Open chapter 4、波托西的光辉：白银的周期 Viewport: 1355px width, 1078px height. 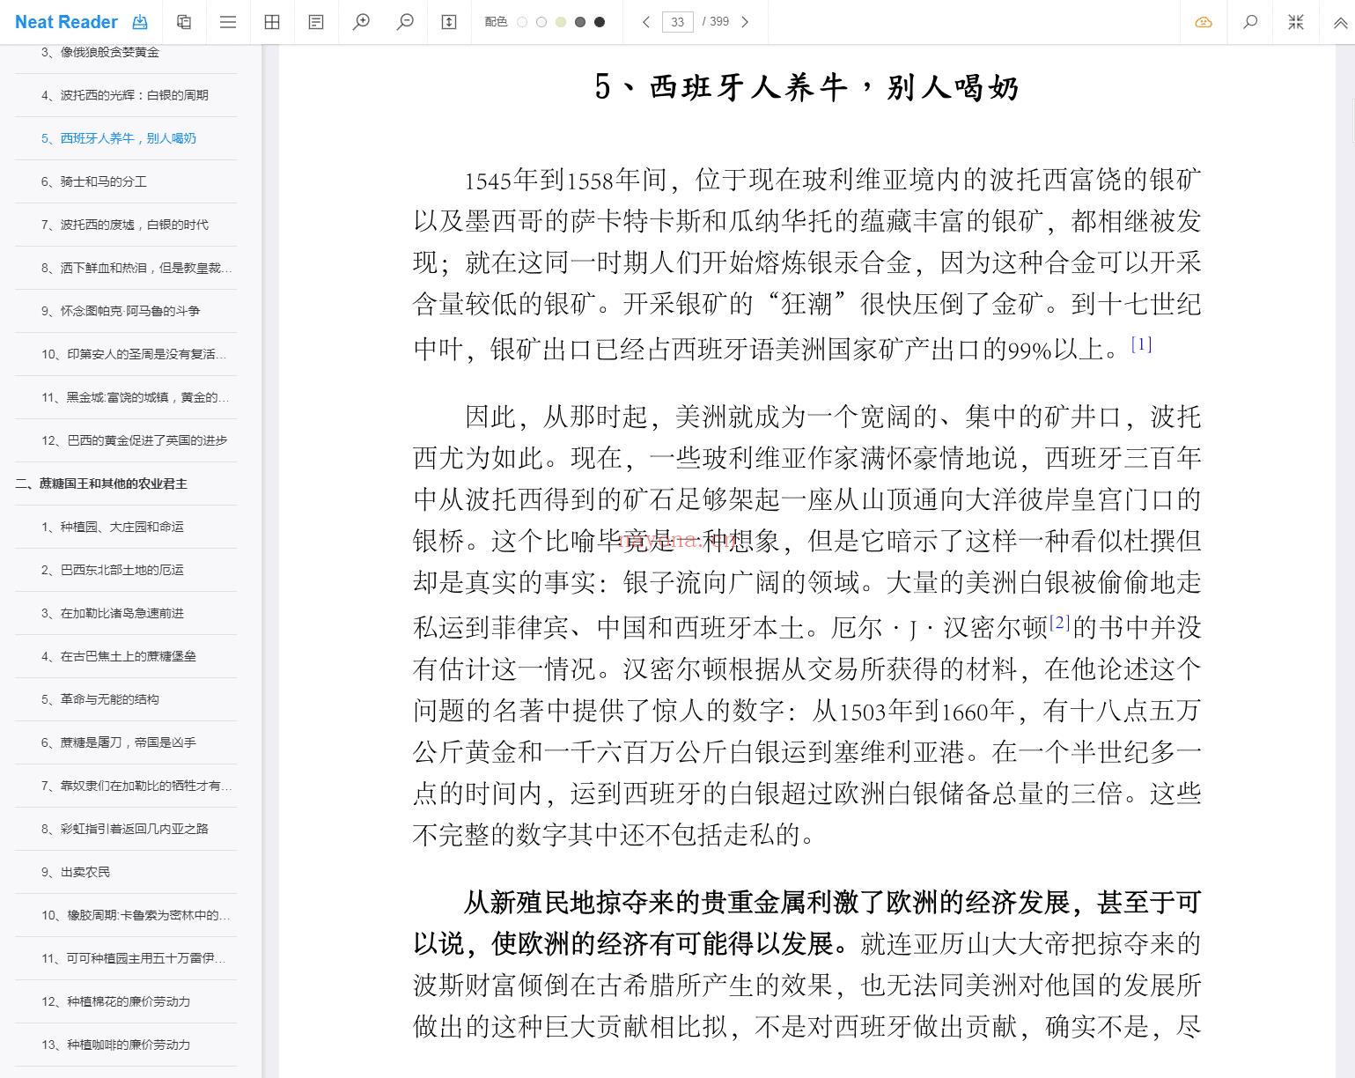126,95
